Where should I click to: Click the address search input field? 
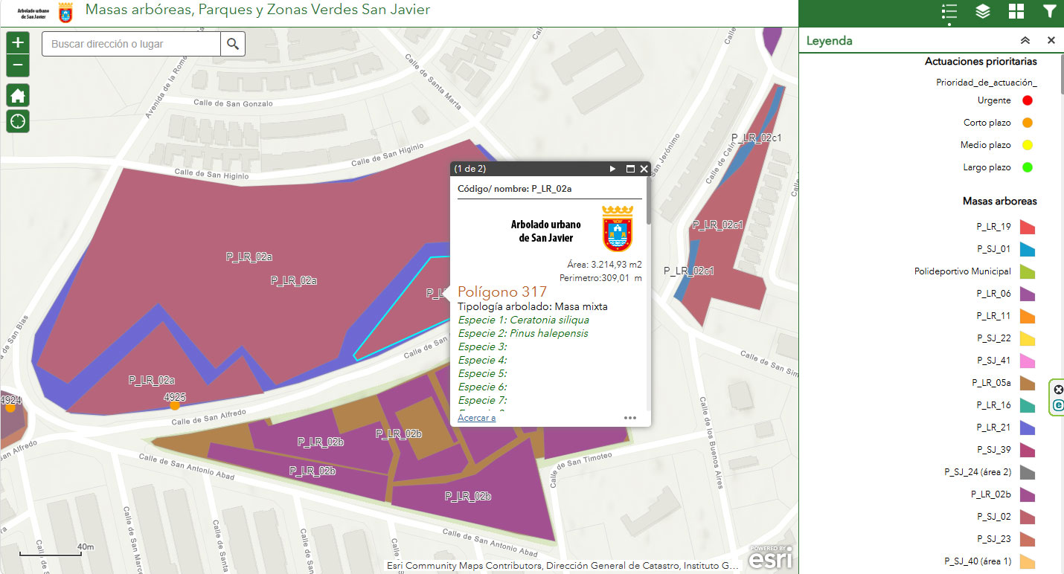[132, 44]
